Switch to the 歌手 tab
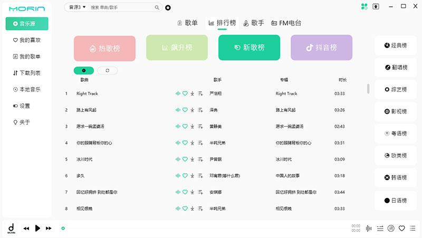The width and height of the screenshot is (422, 238). pyautogui.click(x=254, y=23)
